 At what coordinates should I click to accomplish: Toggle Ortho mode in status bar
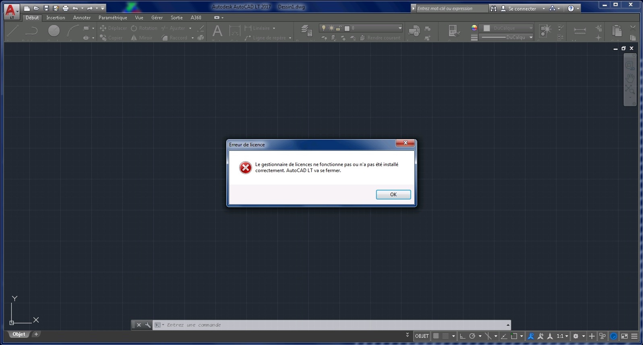[x=463, y=336]
